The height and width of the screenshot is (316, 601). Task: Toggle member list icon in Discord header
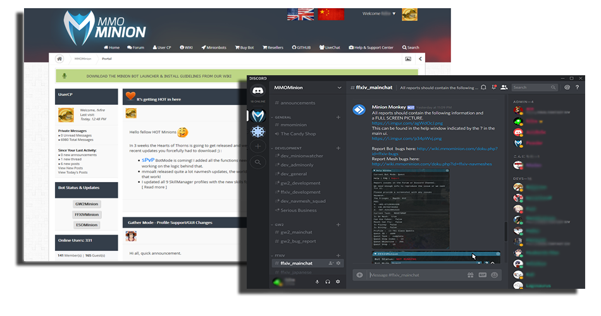coord(504,87)
